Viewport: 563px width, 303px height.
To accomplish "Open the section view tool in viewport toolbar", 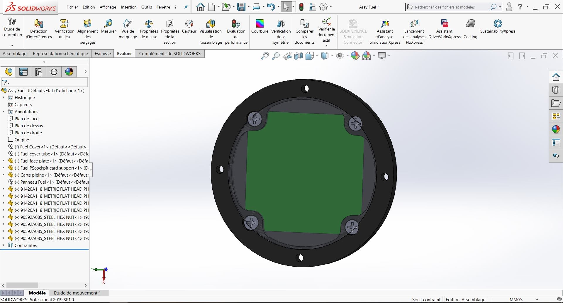I will 299,56.
